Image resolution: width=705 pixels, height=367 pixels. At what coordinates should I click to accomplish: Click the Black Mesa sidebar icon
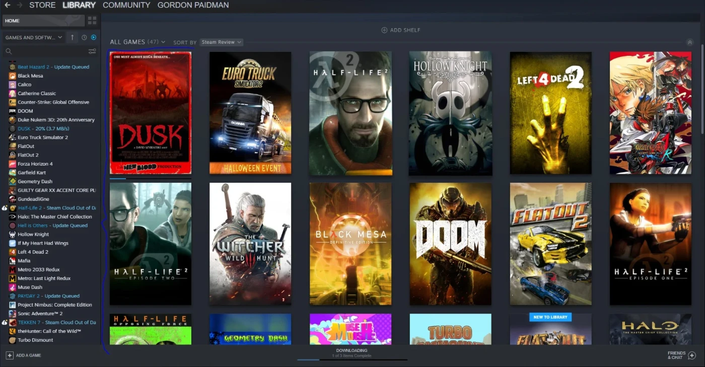coord(12,76)
